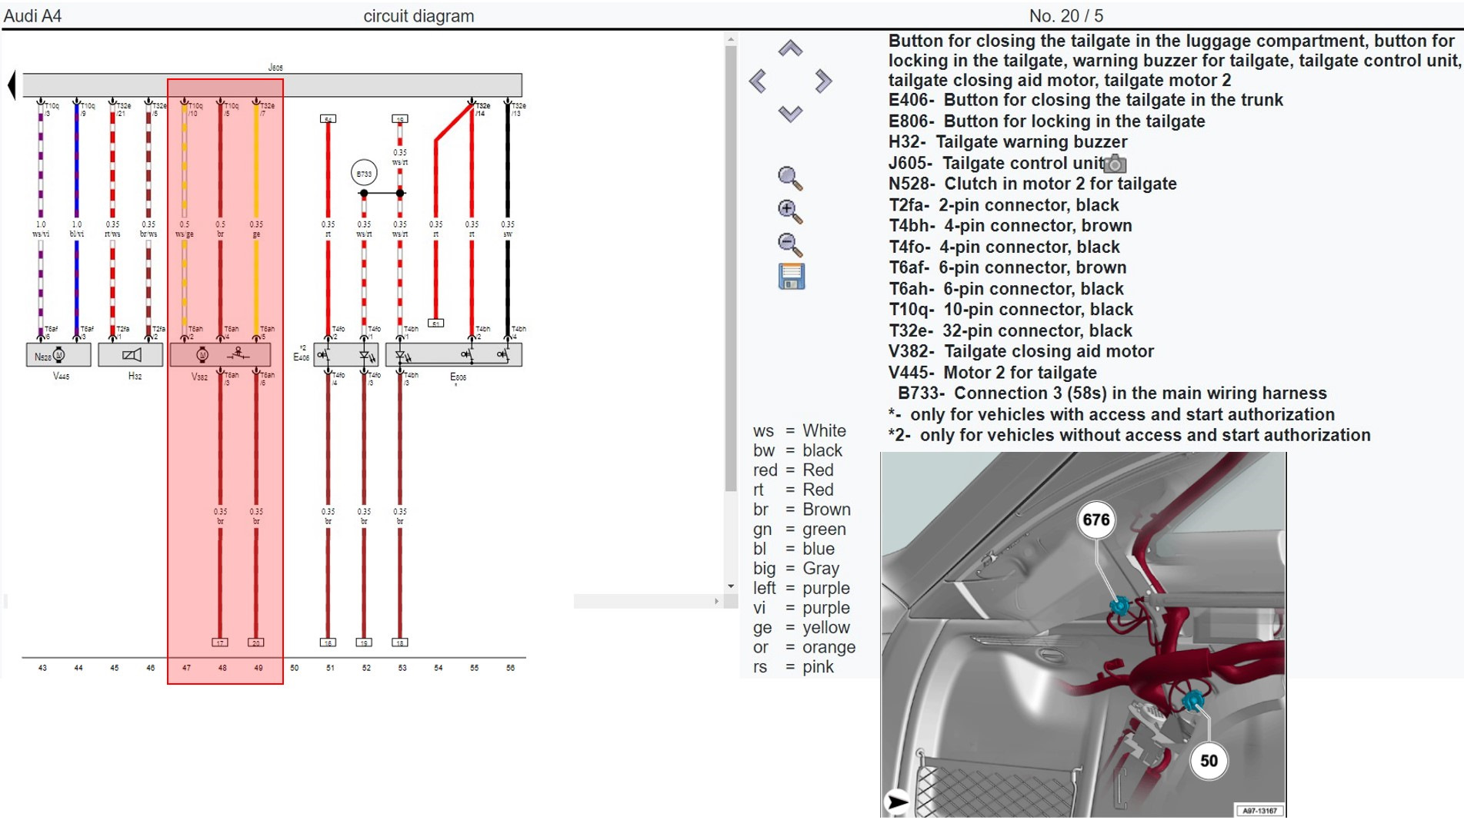Zoom in with the plus magnifier
The width and height of the screenshot is (1464, 820).
point(790,212)
